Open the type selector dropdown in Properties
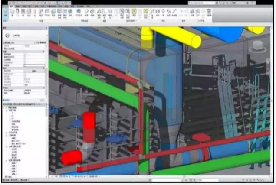The image size is (276, 185). [46, 36]
